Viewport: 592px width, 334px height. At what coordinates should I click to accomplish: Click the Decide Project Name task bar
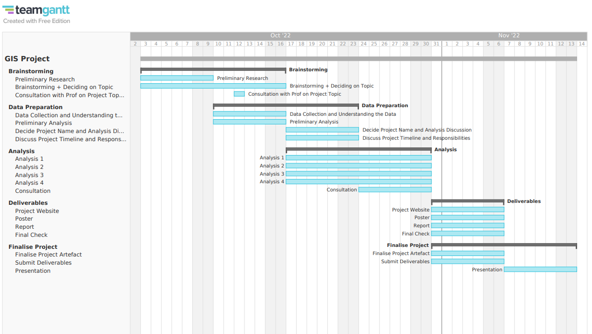pyautogui.click(x=322, y=130)
